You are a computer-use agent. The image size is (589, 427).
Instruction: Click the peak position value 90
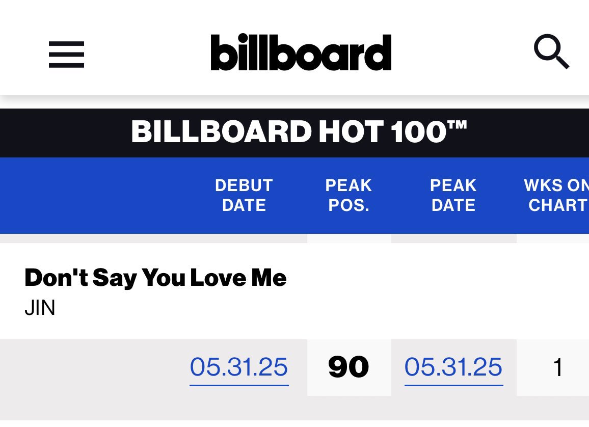(x=349, y=367)
